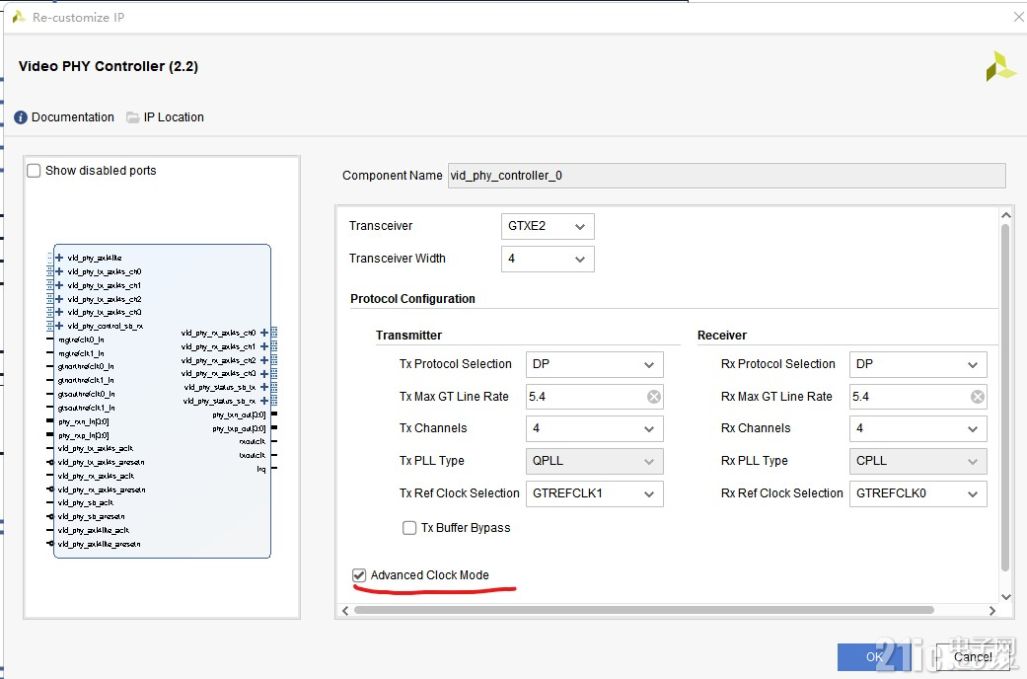The height and width of the screenshot is (679, 1027).
Task: Click the Tx Max GT Line Rate field
Action: [595, 397]
